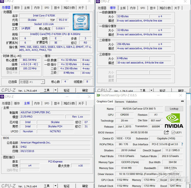Viewport: 191px width, 188px height.
Task: Expand the 工具 arrow in the processor window
Action: (55, 90)
